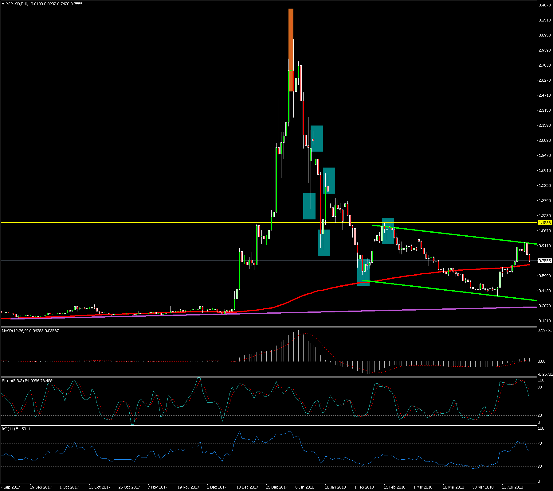
Task: Click the 3.4070 price axis label
Action: [544, 5]
